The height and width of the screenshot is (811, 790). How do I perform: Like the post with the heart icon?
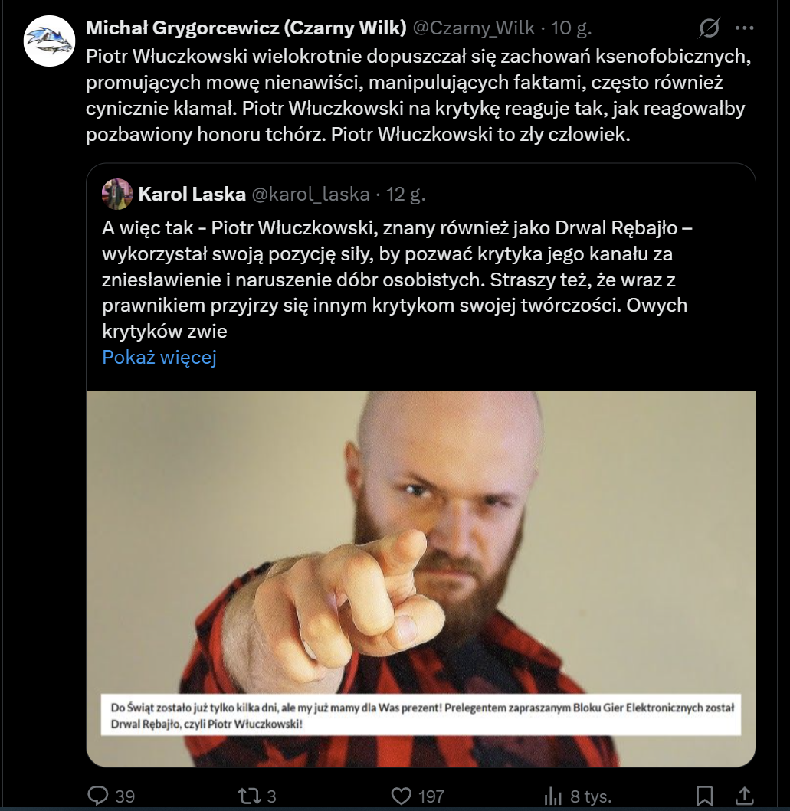402,796
